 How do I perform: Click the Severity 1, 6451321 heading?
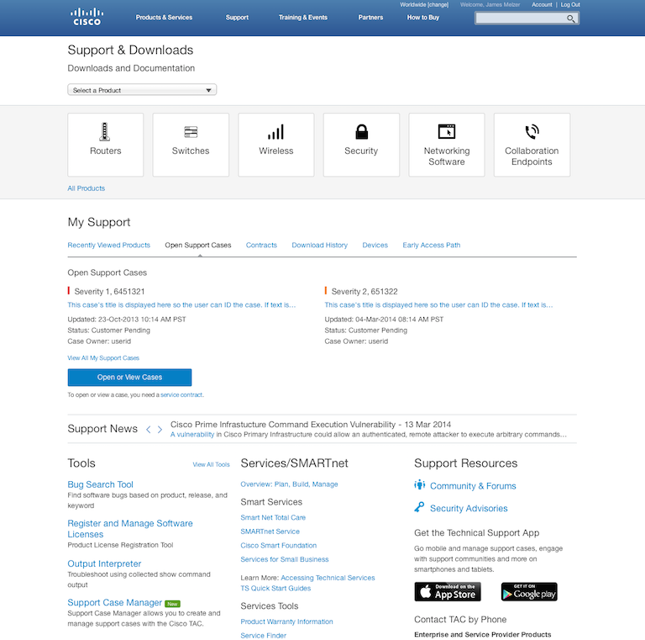pos(109,292)
